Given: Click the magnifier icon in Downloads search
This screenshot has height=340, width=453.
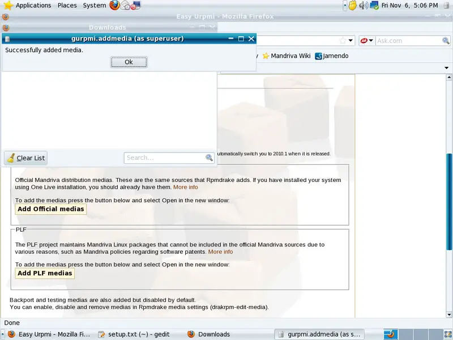Looking at the screenshot, I should 209,158.
